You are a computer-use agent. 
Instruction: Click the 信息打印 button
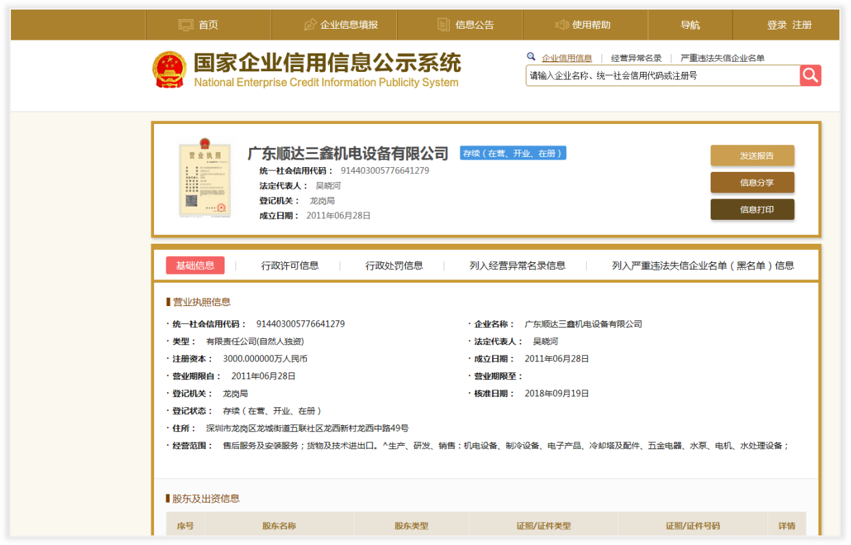tap(752, 210)
